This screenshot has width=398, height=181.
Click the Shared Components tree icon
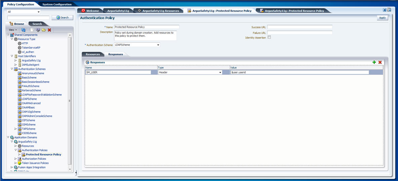pyautogui.click(x=12, y=35)
